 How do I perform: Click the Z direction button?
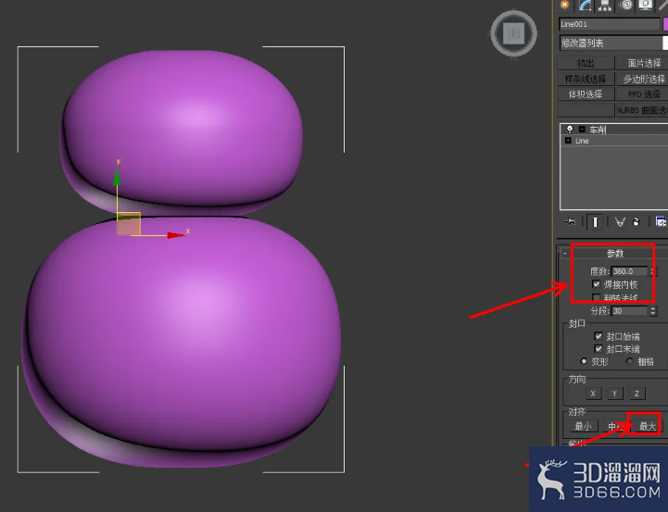click(x=636, y=393)
